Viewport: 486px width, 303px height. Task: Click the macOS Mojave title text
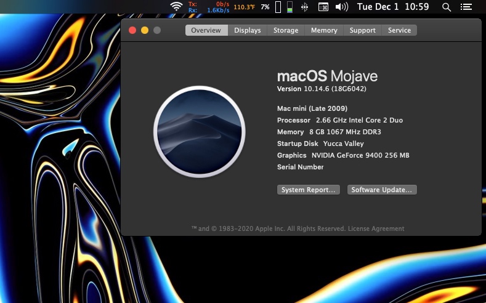coord(327,76)
